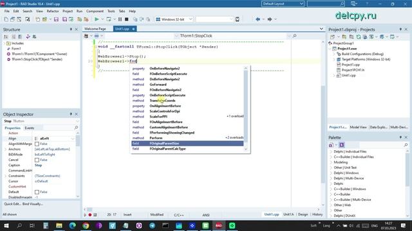This screenshot has height=231, width=412.
Task: Select the Unit1.cpp editor tab
Action: click(122, 29)
